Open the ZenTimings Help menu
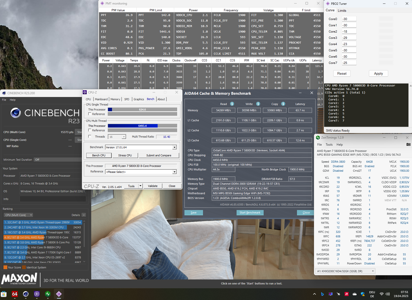 tap(340, 145)
